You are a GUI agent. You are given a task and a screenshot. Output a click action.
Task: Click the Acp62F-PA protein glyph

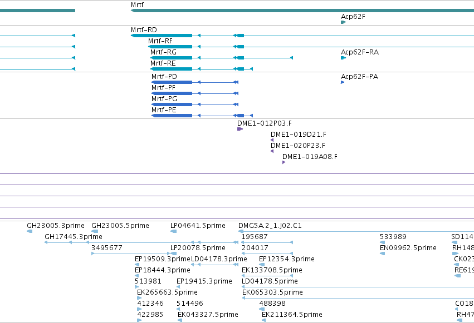343,82
